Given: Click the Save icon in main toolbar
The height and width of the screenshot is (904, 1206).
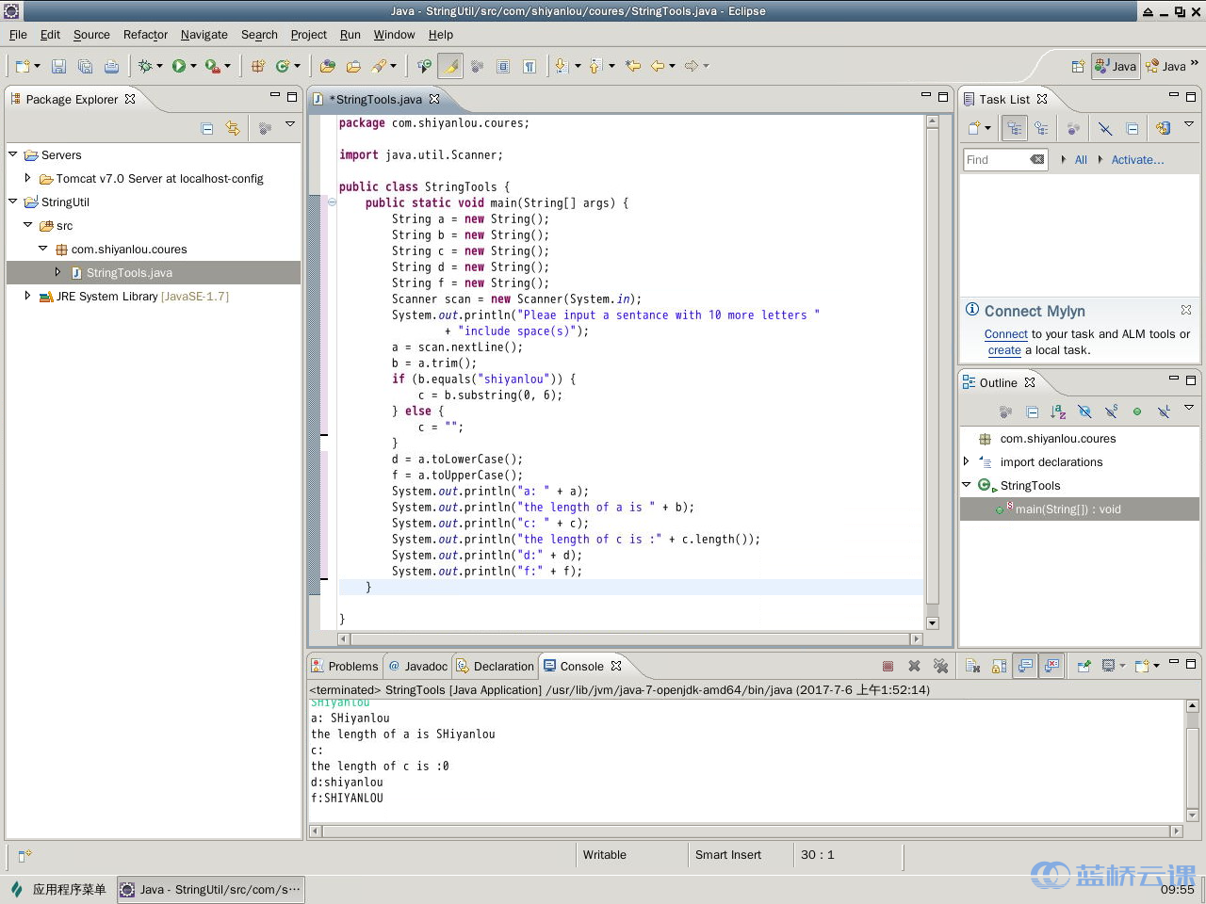Looking at the screenshot, I should pyautogui.click(x=58, y=66).
